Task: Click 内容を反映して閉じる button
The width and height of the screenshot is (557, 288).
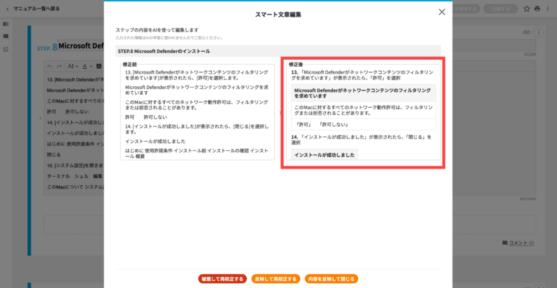Action: (x=331, y=279)
